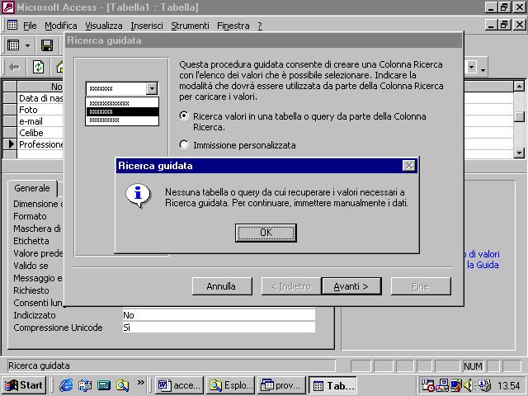Open the address dropdown arrow at toolbar right

click(x=471, y=67)
